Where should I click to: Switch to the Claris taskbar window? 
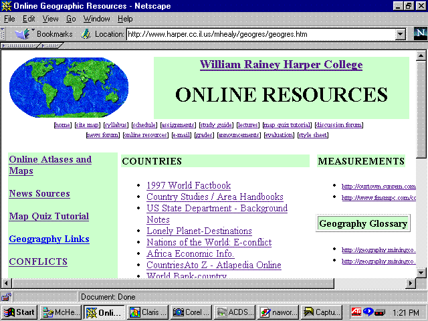click(x=147, y=312)
